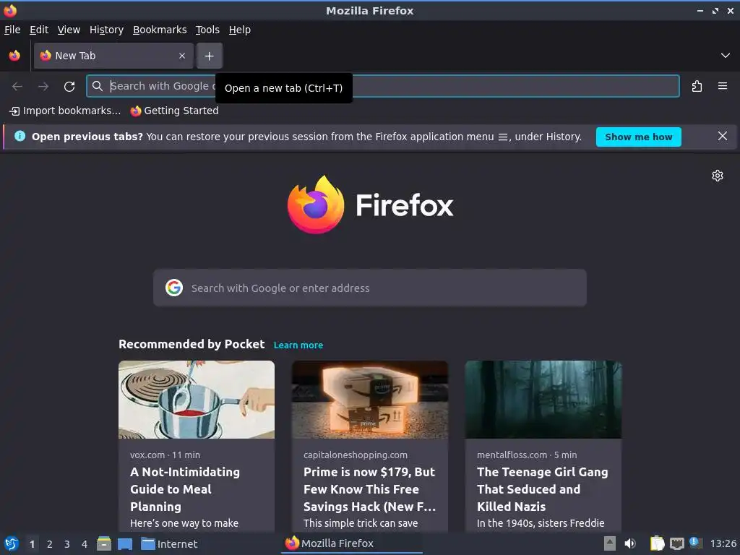Click the info icon in notification bar
Screen dimensions: 740x555
tap(20, 137)
